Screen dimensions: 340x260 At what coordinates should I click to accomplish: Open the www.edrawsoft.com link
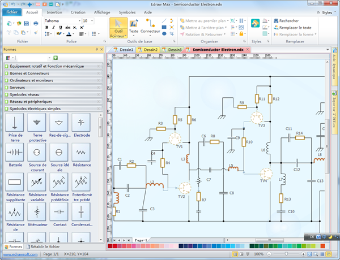click(x=19, y=254)
